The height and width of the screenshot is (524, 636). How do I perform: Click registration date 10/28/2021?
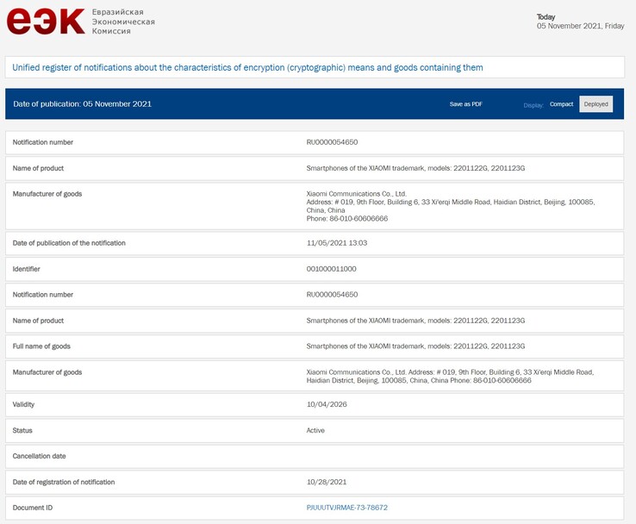pyautogui.click(x=327, y=482)
